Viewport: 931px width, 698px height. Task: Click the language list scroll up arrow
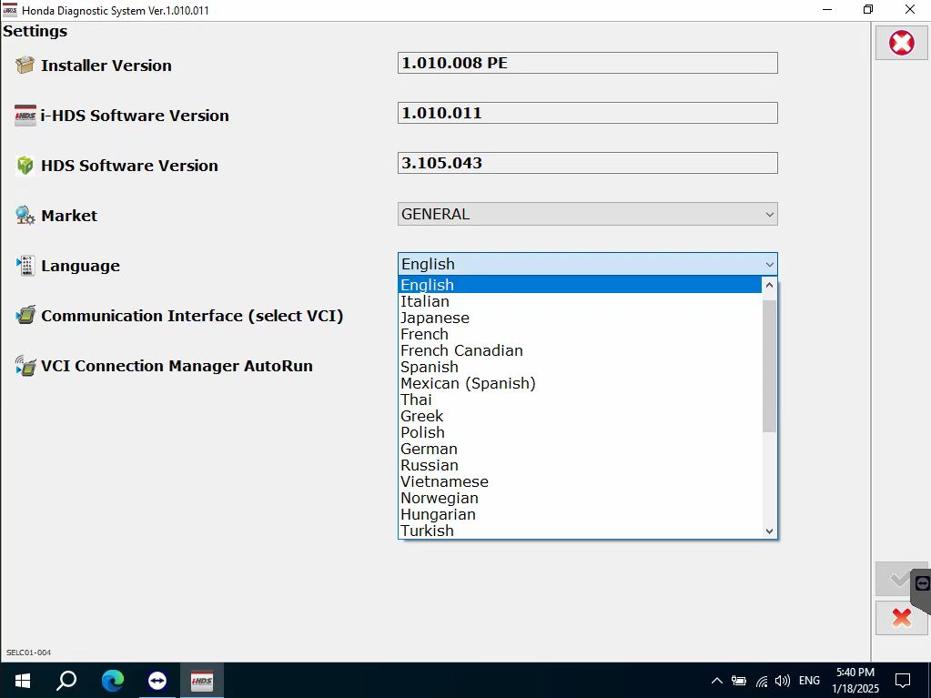[769, 285]
